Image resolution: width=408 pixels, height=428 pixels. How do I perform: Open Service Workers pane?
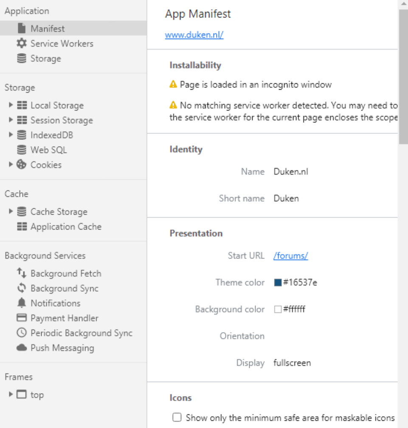pyautogui.click(x=73, y=43)
